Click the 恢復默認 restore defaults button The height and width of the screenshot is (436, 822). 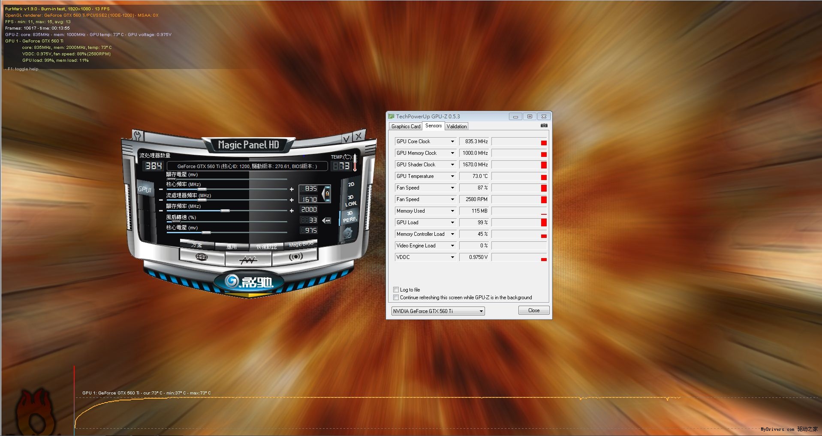point(266,247)
